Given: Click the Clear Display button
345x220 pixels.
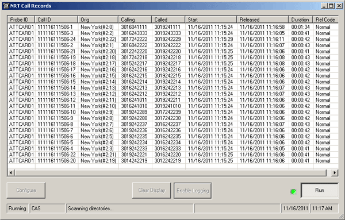Looking at the screenshot, I should pos(152,190).
